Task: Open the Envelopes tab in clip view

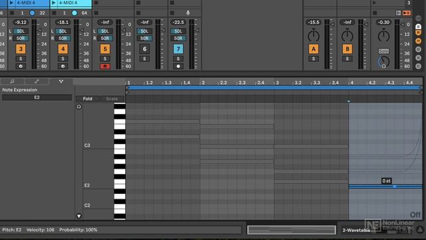Action: (x=37, y=81)
